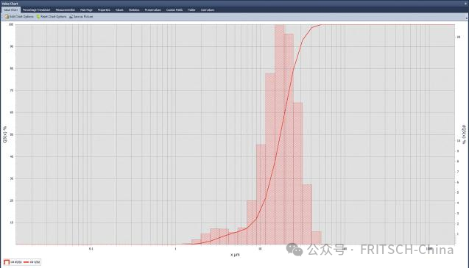Open the Properties tab

coord(104,10)
